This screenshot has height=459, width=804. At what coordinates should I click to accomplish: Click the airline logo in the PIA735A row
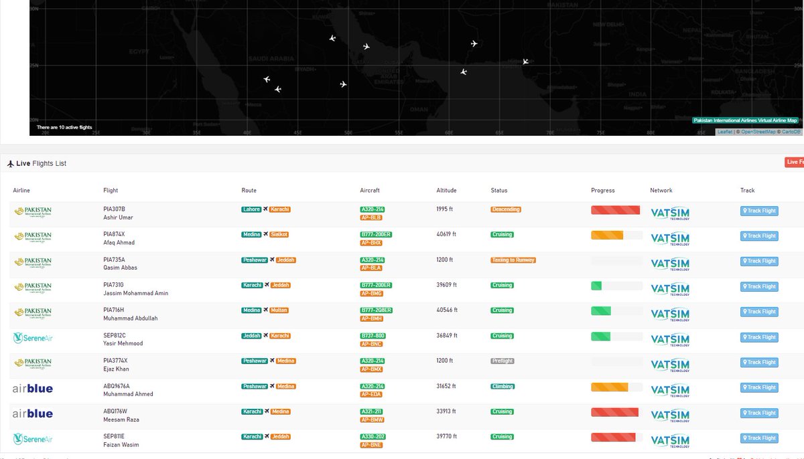coord(33,262)
